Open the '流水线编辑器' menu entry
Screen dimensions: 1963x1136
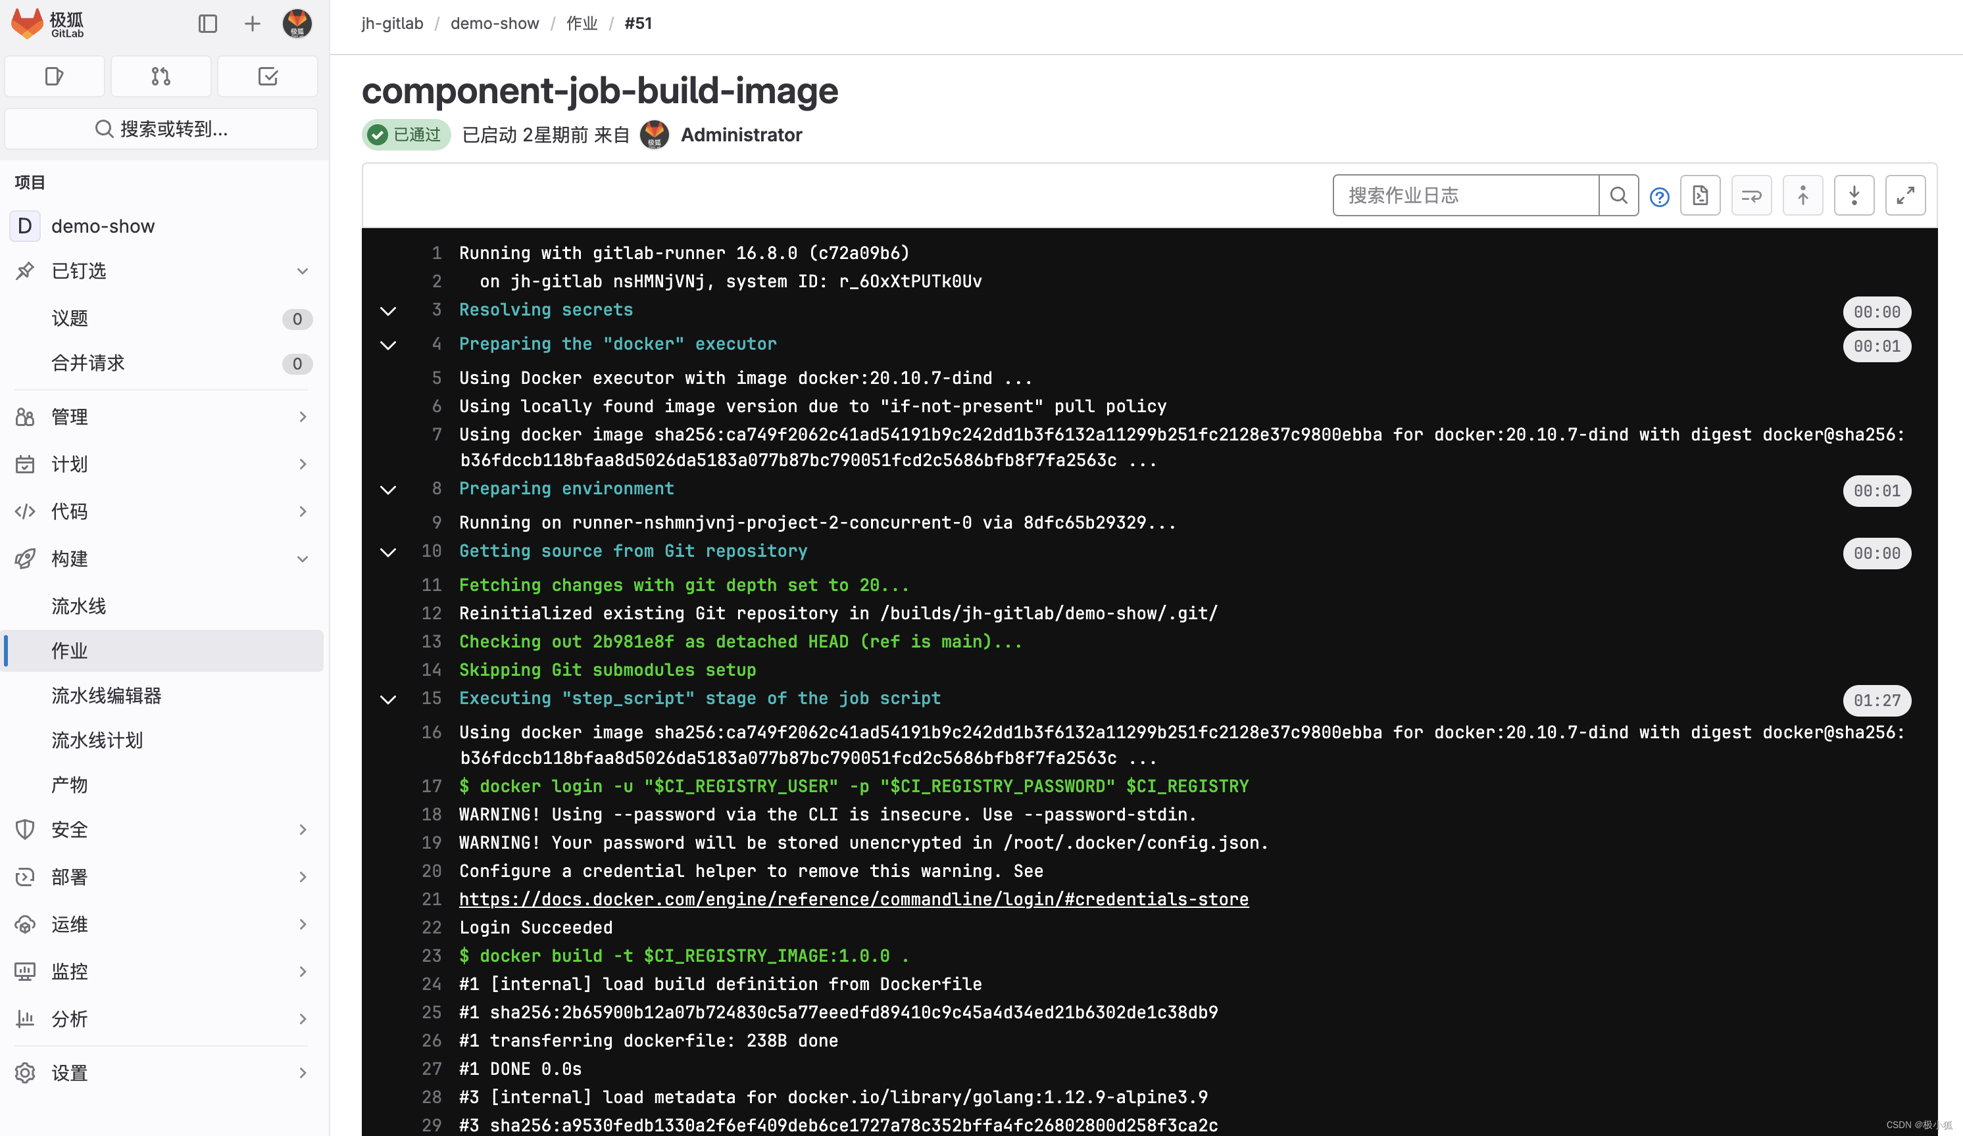click(x=106, y=696)
